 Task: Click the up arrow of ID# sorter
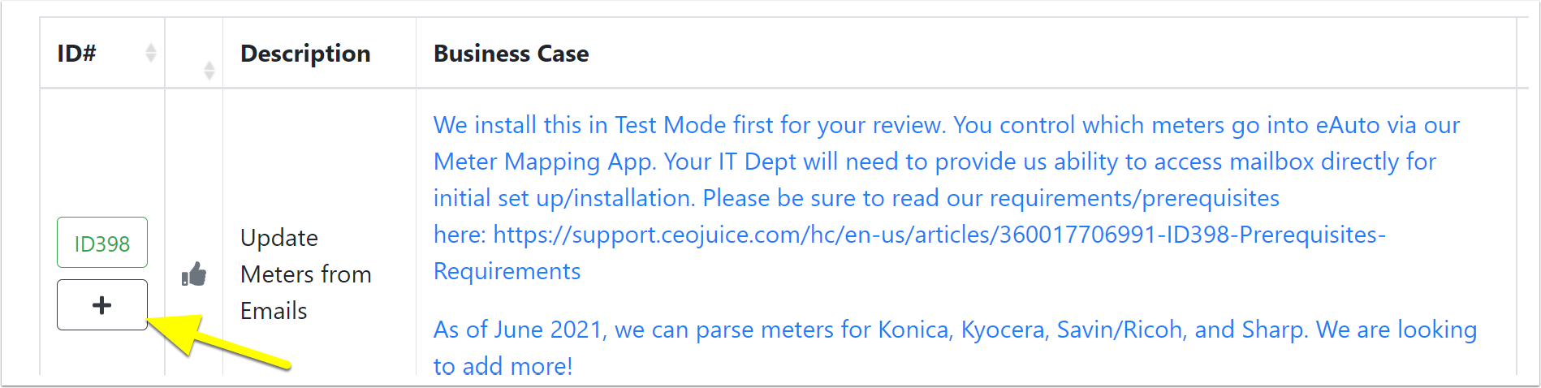point(151,48)
